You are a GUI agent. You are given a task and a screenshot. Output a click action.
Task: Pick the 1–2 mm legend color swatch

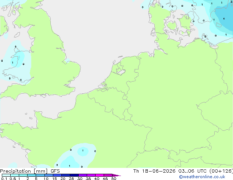click(x=23, y=175)
